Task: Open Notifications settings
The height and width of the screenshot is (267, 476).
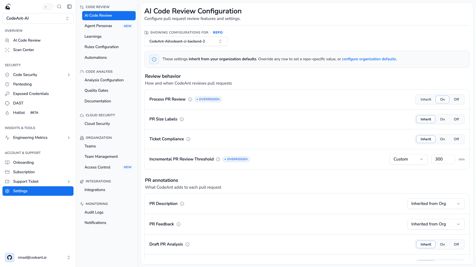Action: [x=109, y=223]
